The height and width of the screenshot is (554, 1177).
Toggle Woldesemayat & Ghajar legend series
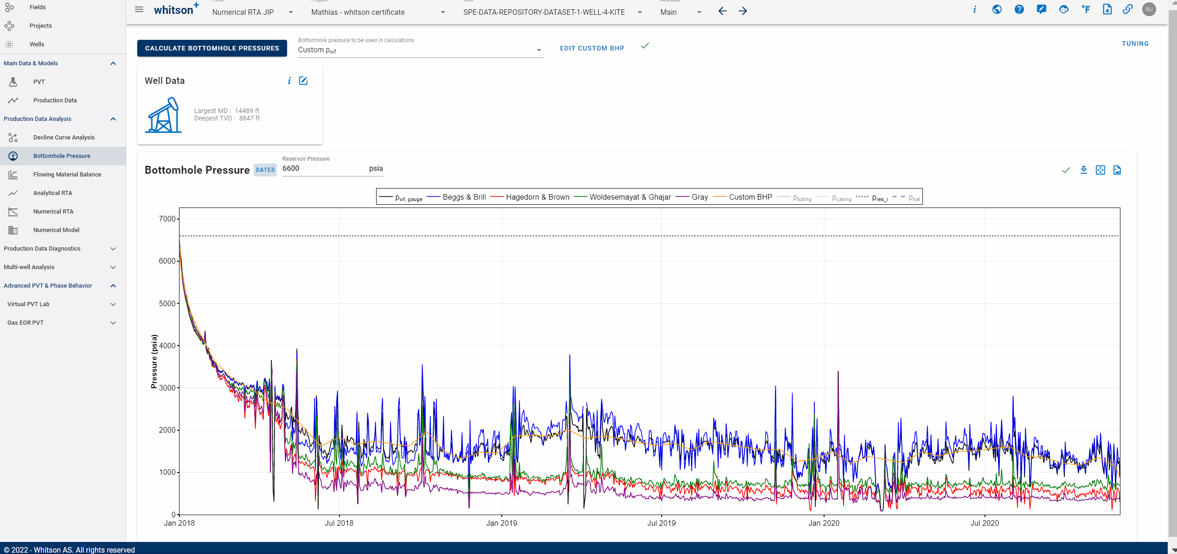point(622,197)
